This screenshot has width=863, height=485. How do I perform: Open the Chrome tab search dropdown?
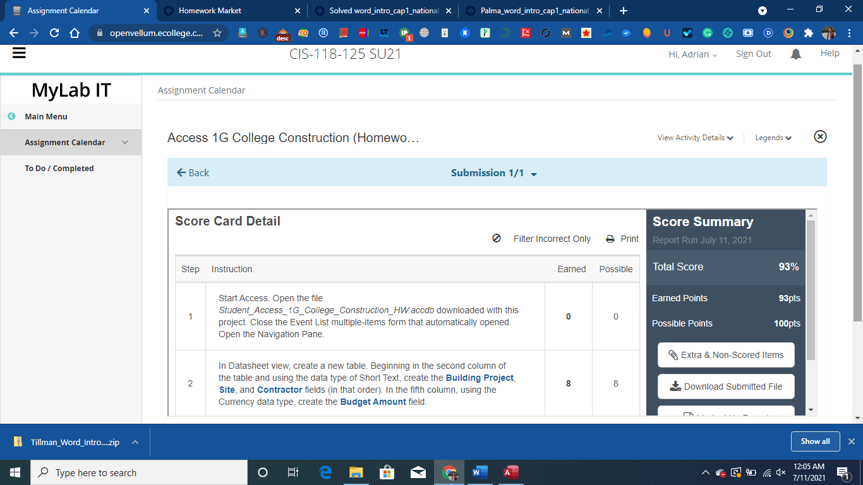(x=763, y=11)
